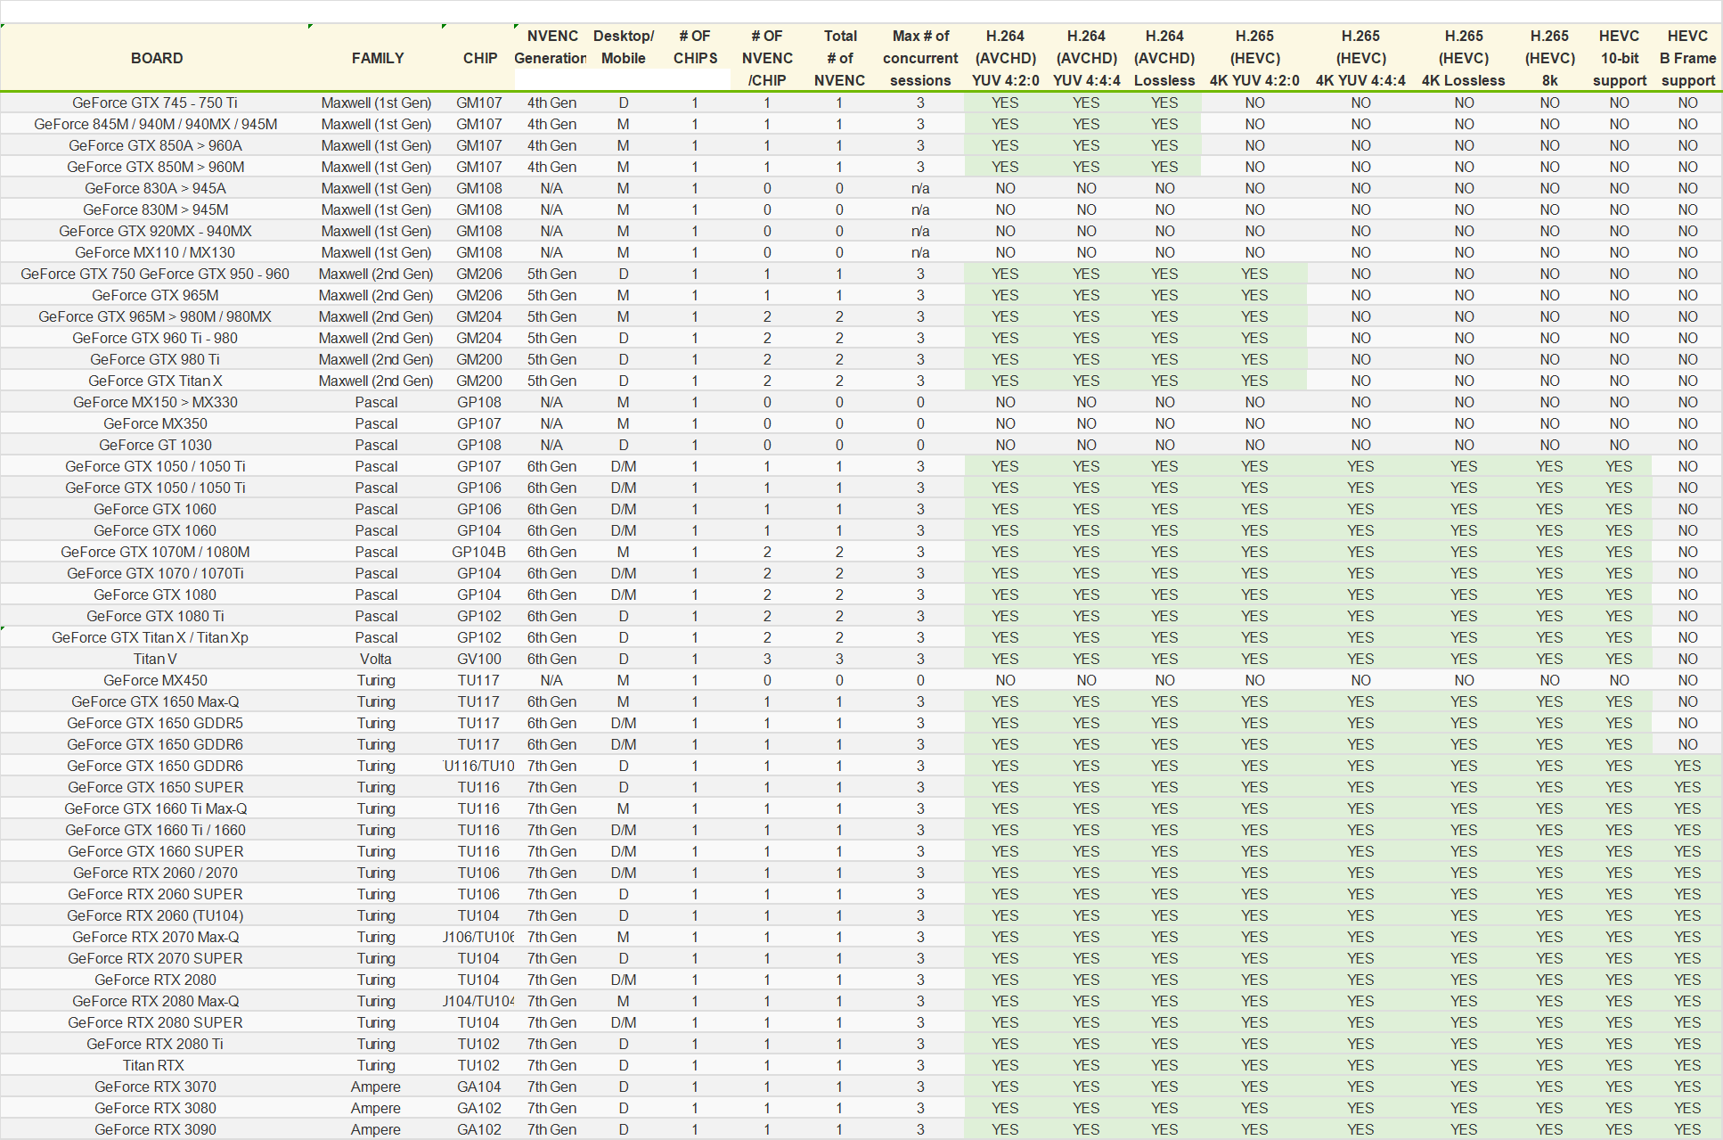Select the # OF NVENC /CHIP header
Image resolution: width=1723 pixels, height=1140 pixels.
click(x=767, y=58)
